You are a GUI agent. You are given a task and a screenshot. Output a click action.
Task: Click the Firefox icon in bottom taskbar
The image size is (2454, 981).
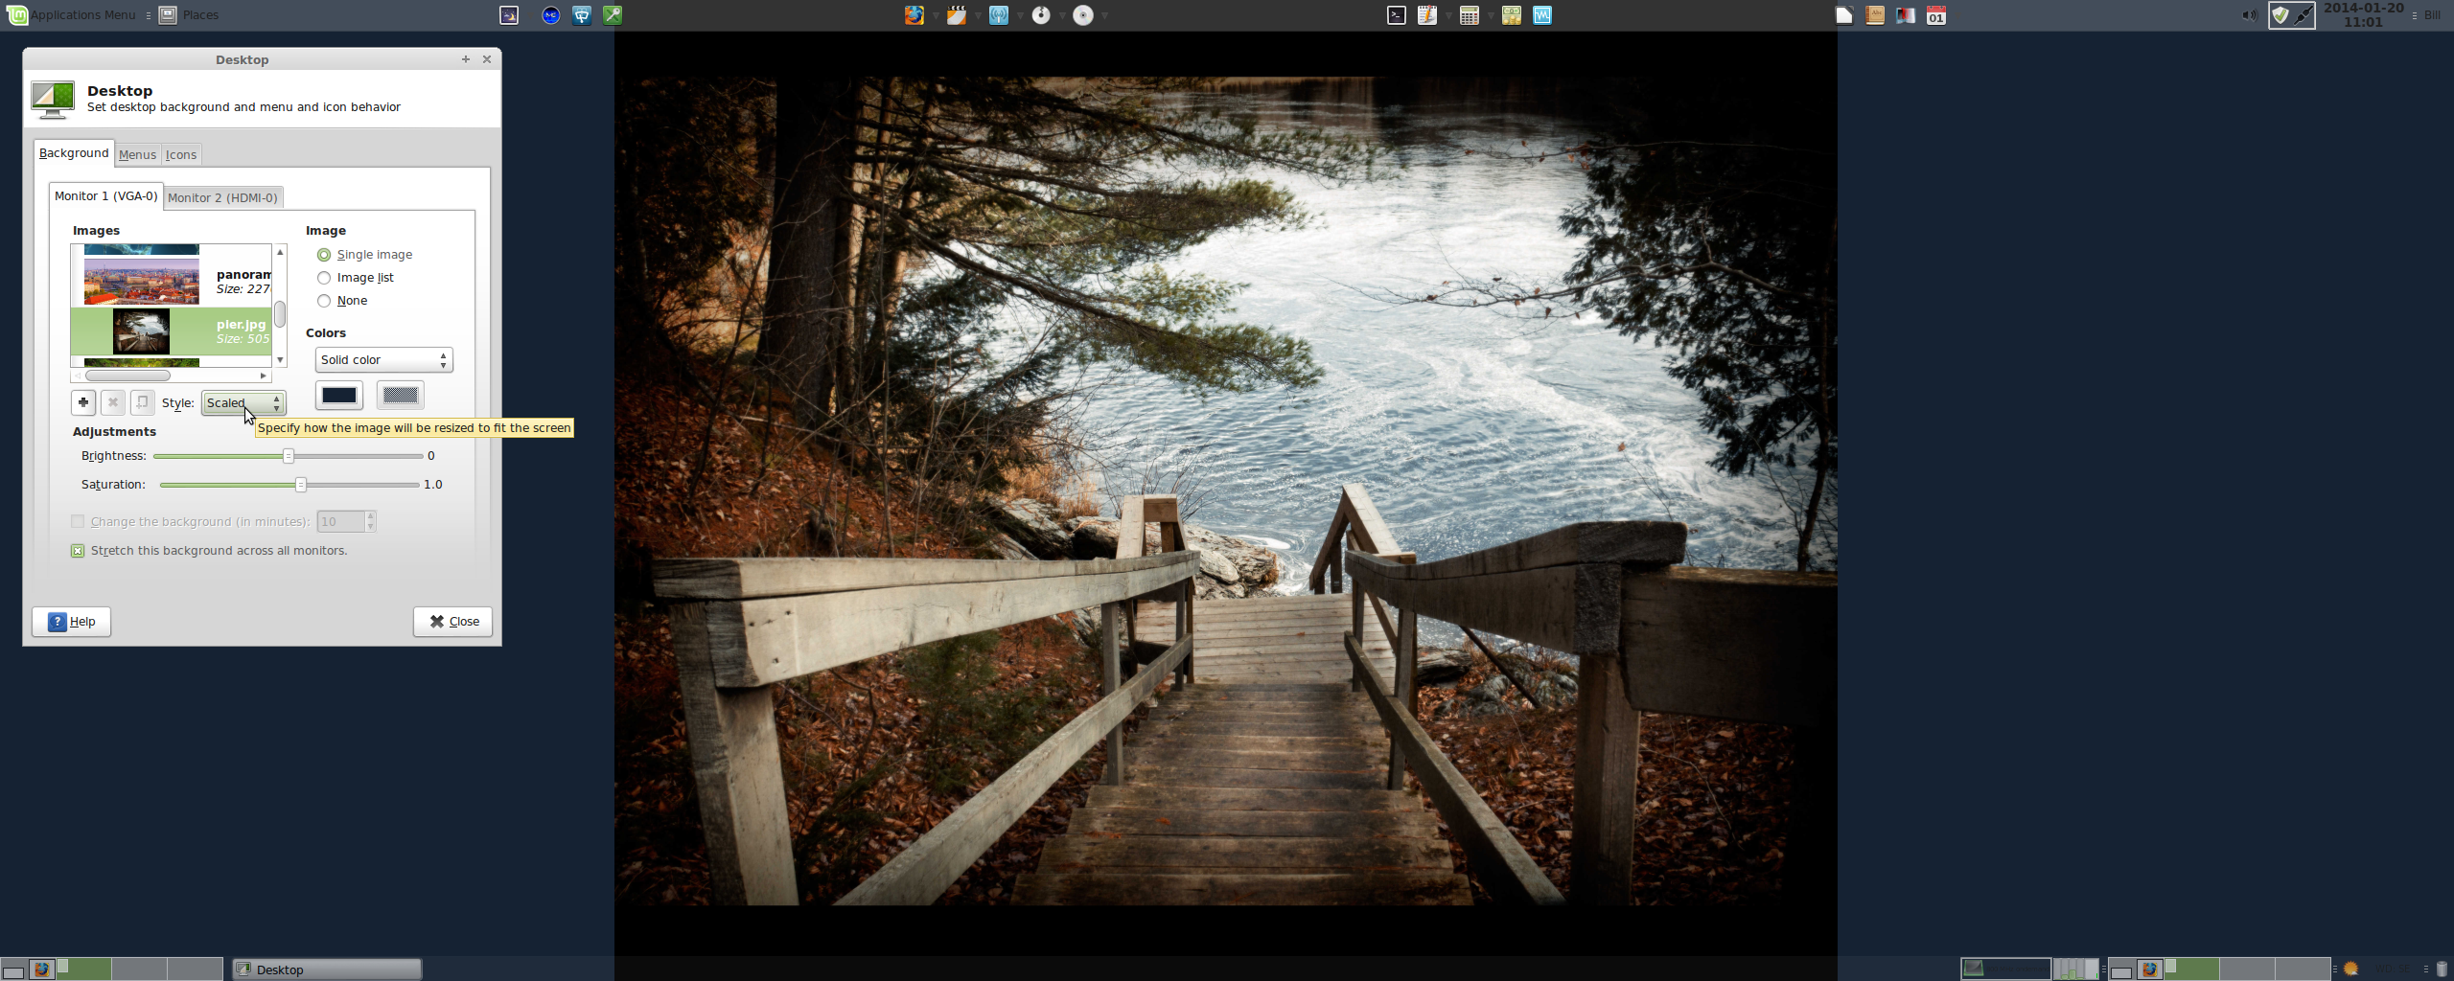click(41, 970)
